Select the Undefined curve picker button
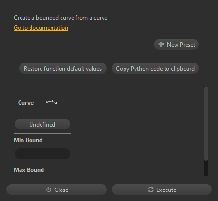This screenshot has height=201, width=218. pyautogui.click(x=42, y=124)
